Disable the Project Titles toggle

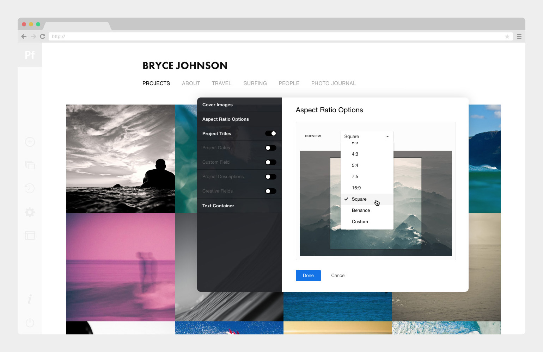point(270,133)
